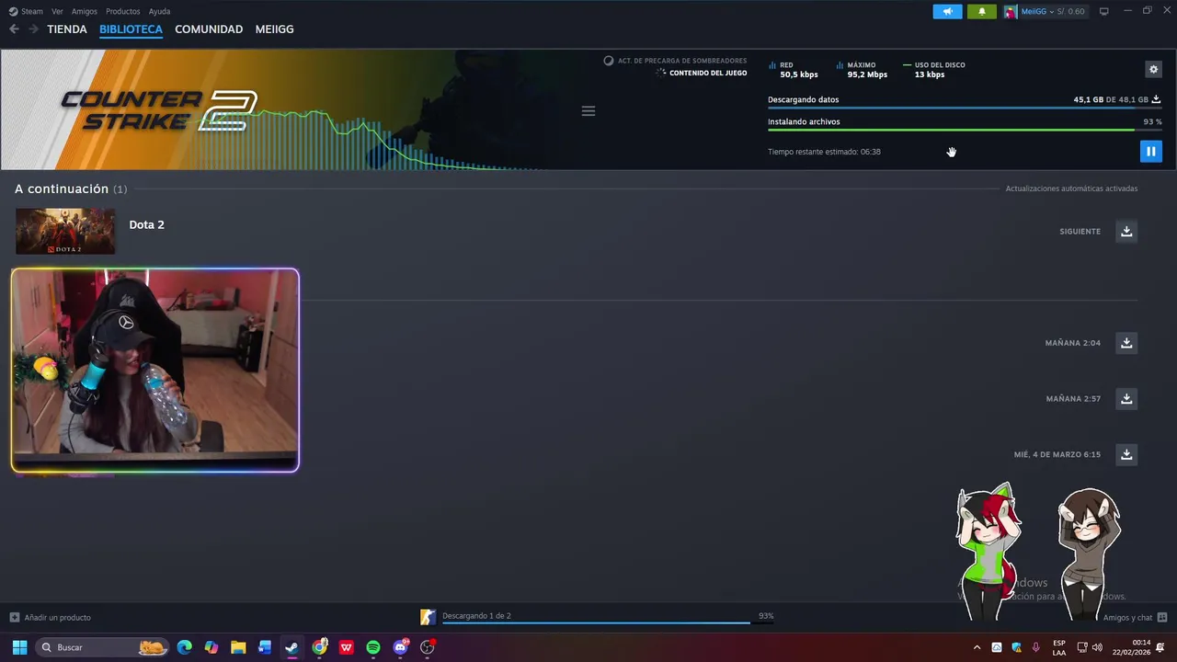Go to the TIENDA tab
This screenshot has width=1177, height=662.
[x=67, y=29]
